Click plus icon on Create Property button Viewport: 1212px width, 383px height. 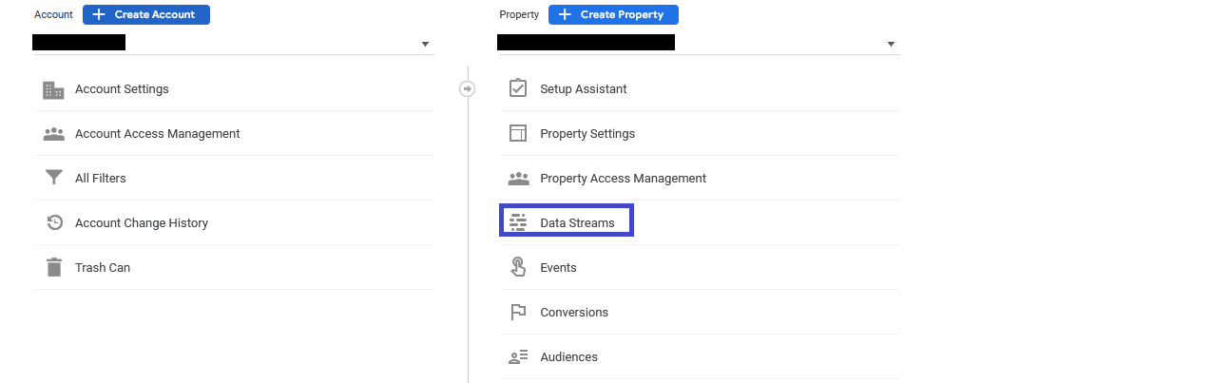coord(564,15)
